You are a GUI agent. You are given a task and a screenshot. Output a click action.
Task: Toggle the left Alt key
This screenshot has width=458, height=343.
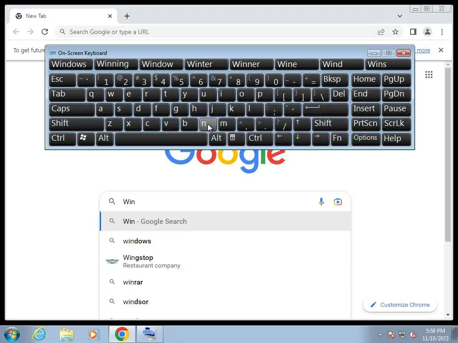click(105, 138)
